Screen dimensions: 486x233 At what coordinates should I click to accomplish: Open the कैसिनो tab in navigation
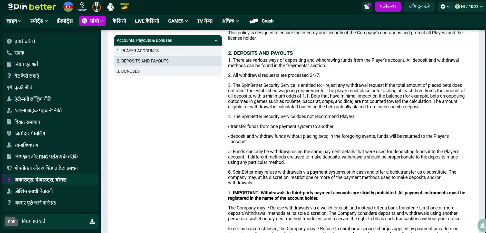(x=119, y=21)
